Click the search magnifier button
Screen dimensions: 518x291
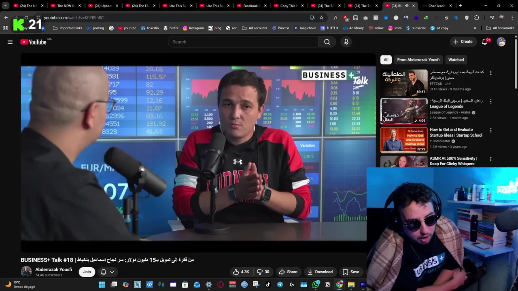[x=327, y=42]
